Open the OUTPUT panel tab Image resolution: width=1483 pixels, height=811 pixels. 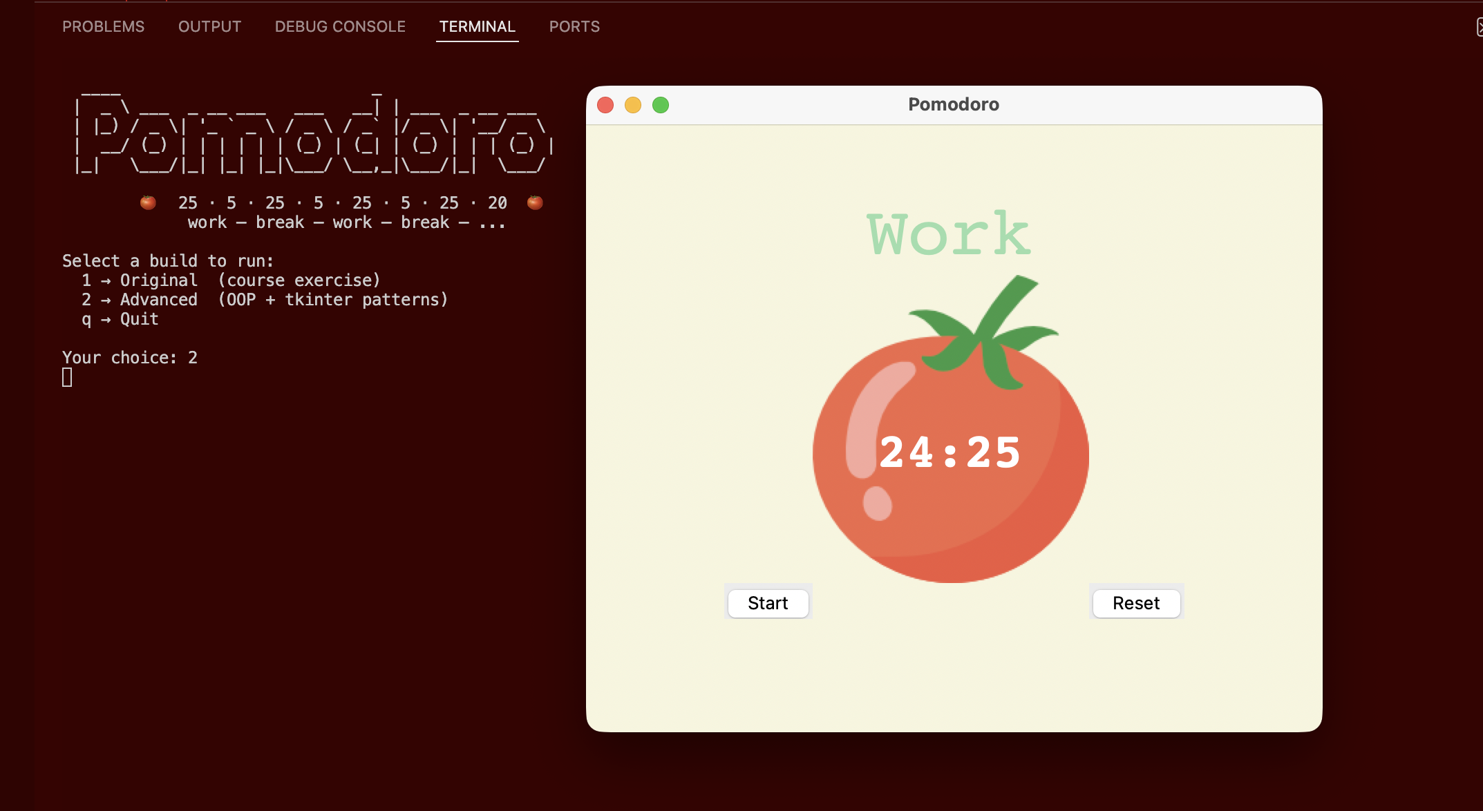pyautogui.click(x=209, y=26)
